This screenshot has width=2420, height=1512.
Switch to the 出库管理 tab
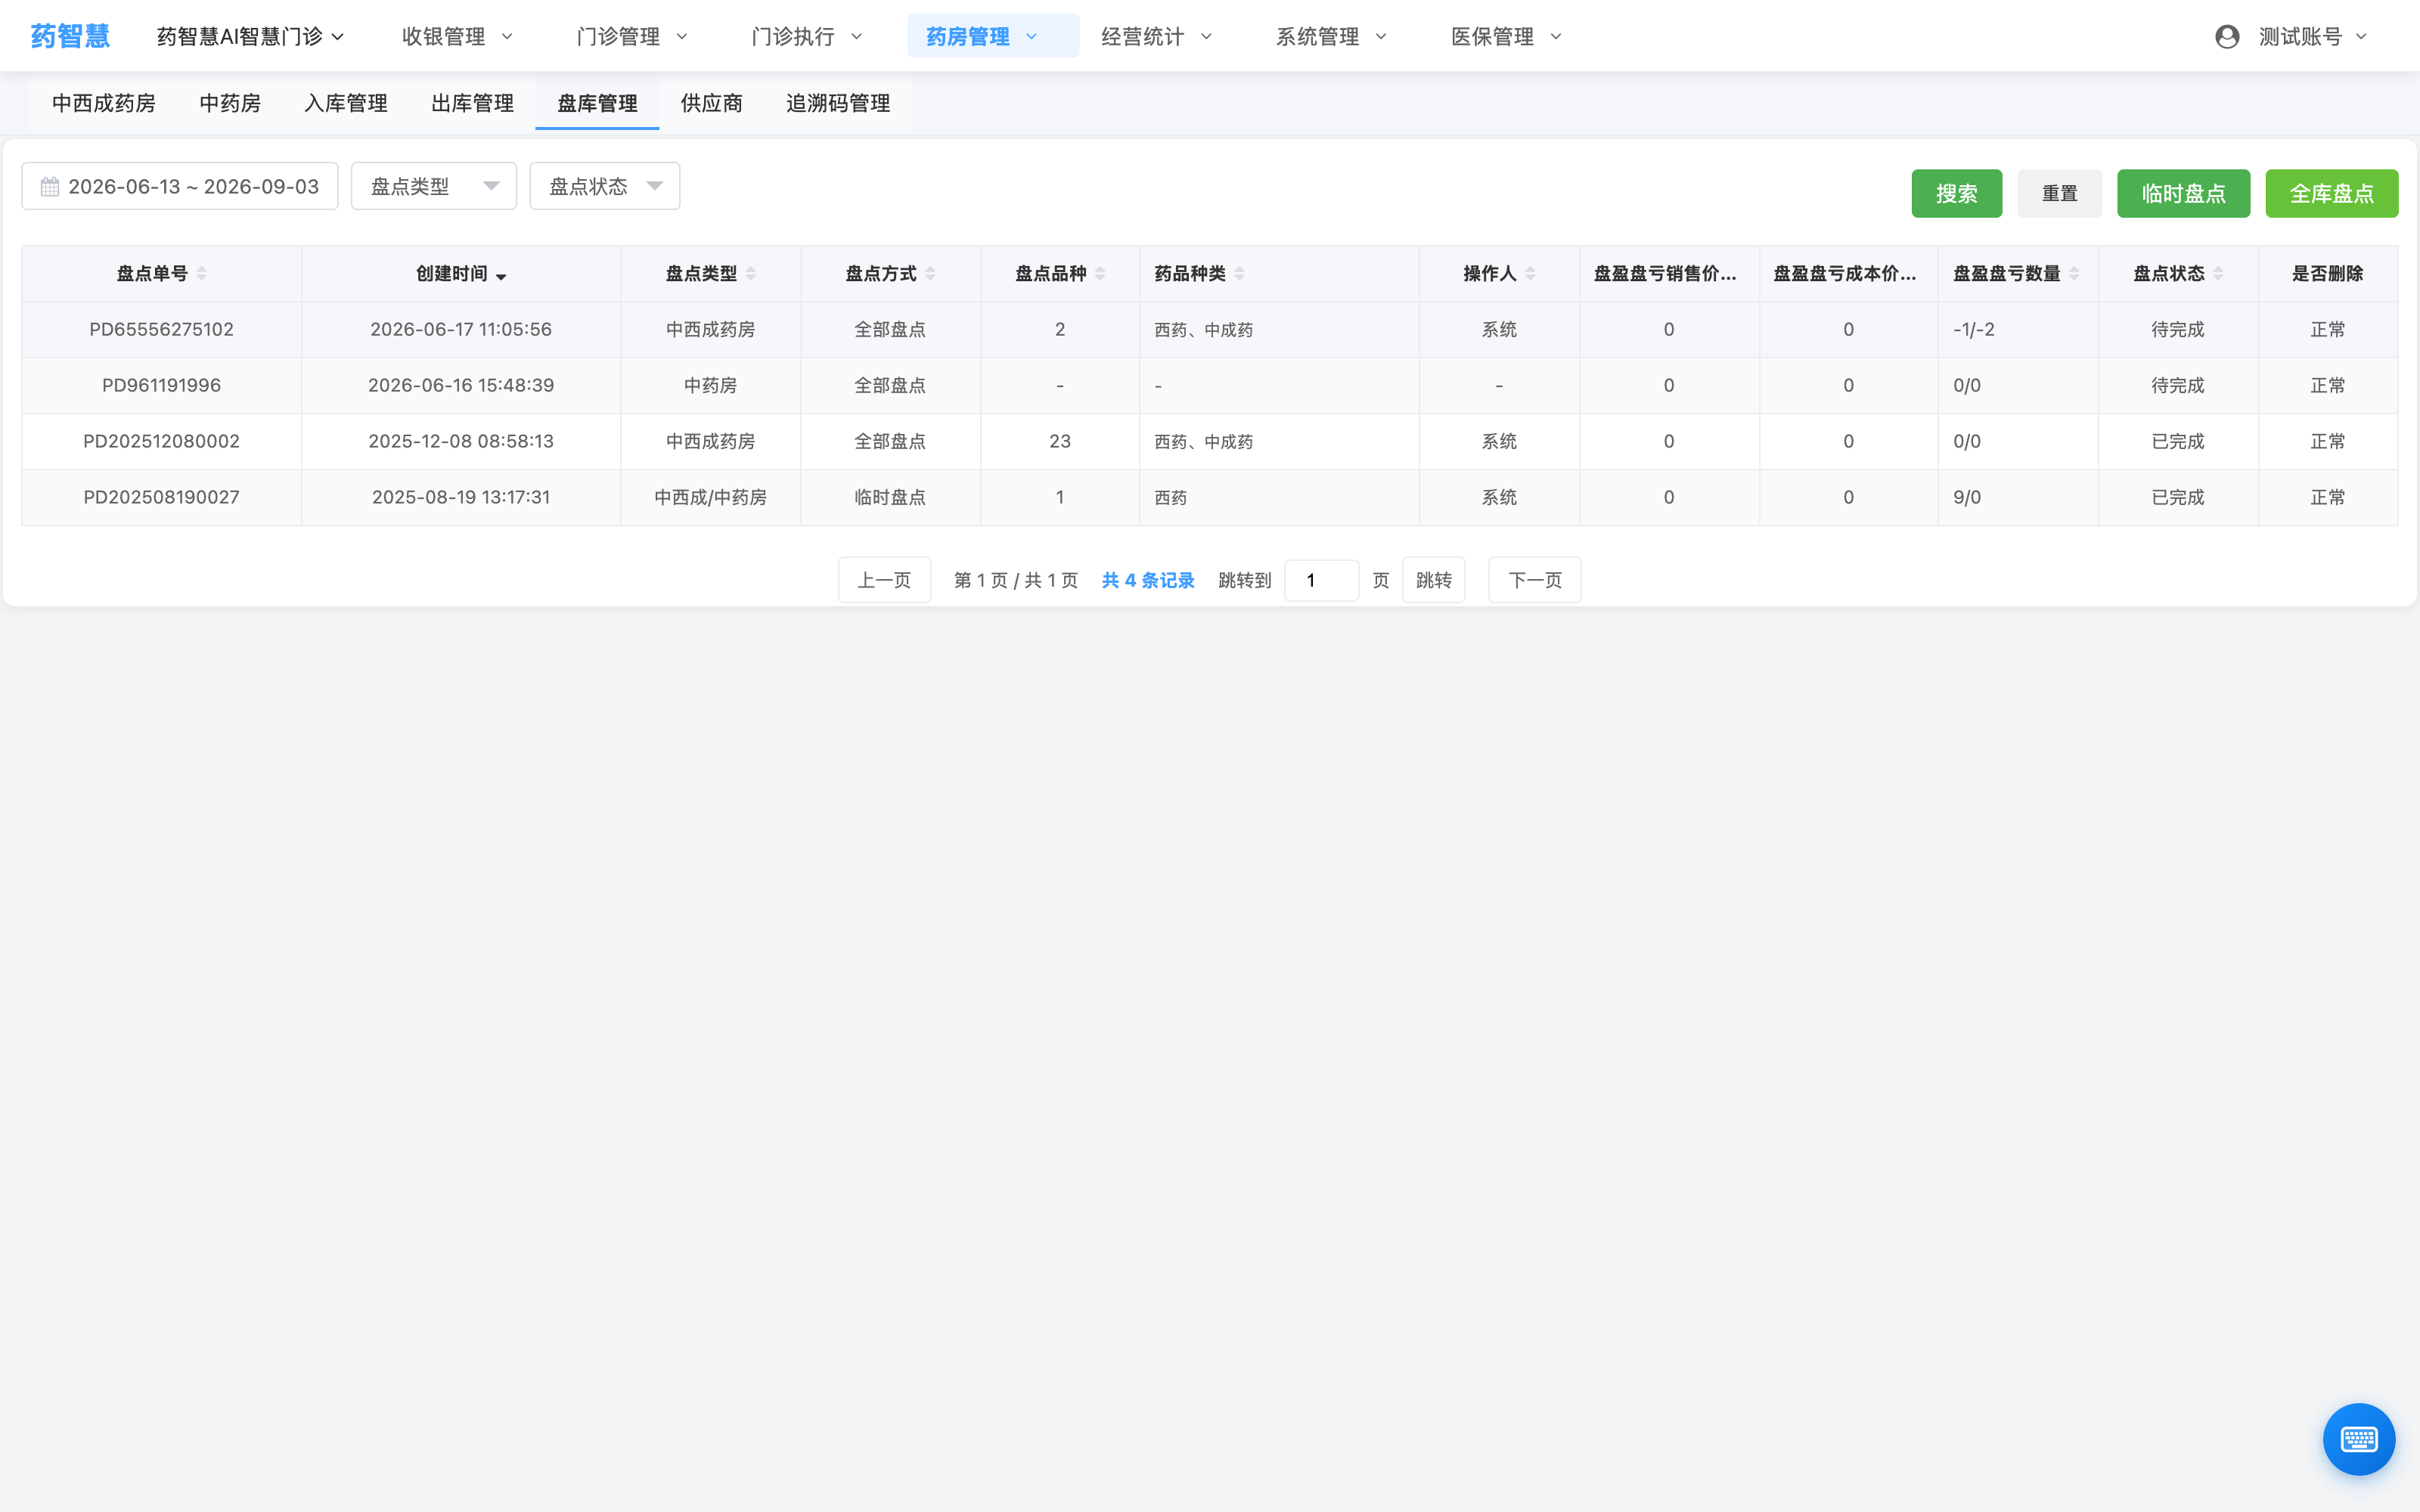tap(472, 103)
